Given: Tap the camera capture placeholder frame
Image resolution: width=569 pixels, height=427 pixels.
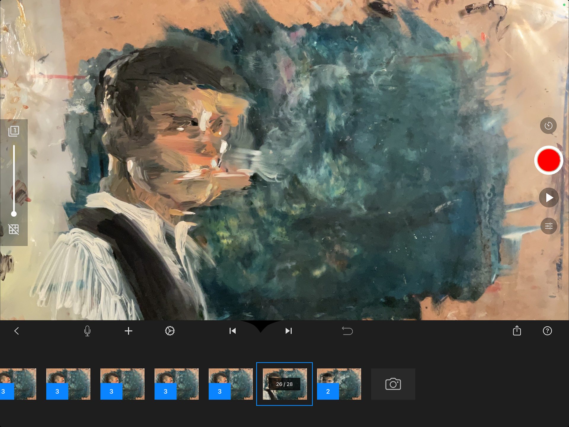Looking at the screenshot, I should 393,384.
